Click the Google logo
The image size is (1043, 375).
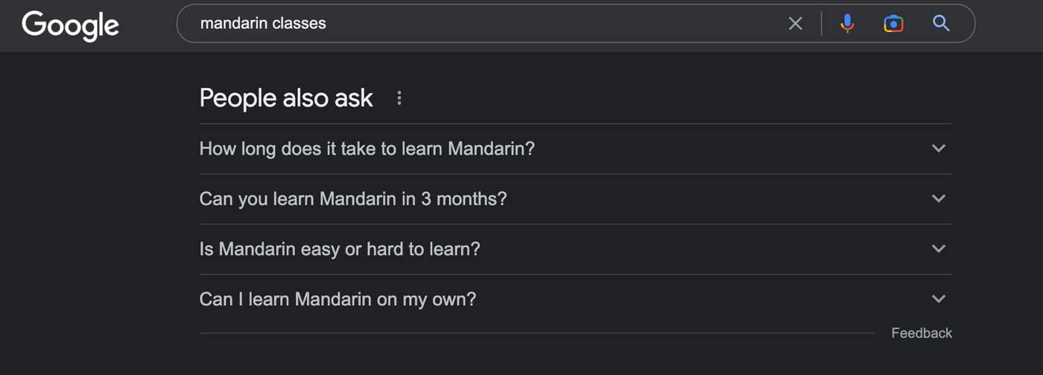pyautogui.click(x=71, y=25)
